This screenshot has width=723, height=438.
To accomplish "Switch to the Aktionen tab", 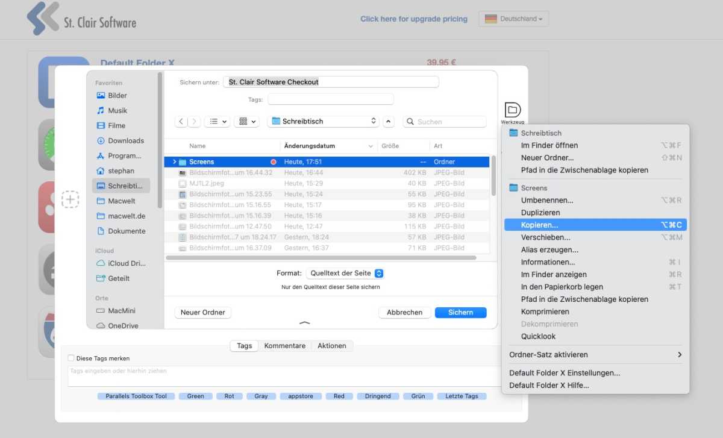I will click(x=332, y=346).
